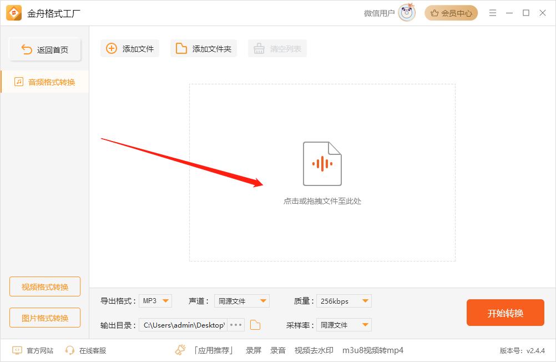Open the m3u8 to mp4 tool
Viewport: 556px width, 362px height.
pyautogui.click(x=372, y=350)
